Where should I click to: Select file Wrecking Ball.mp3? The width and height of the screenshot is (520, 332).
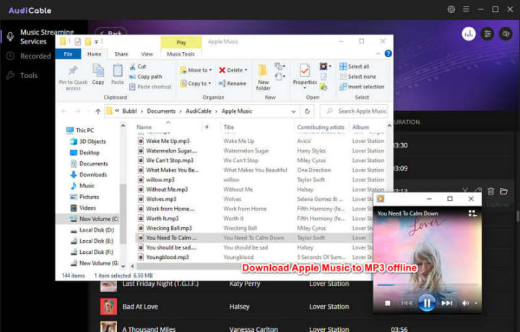pyautogui.click(x=169, y=228)
